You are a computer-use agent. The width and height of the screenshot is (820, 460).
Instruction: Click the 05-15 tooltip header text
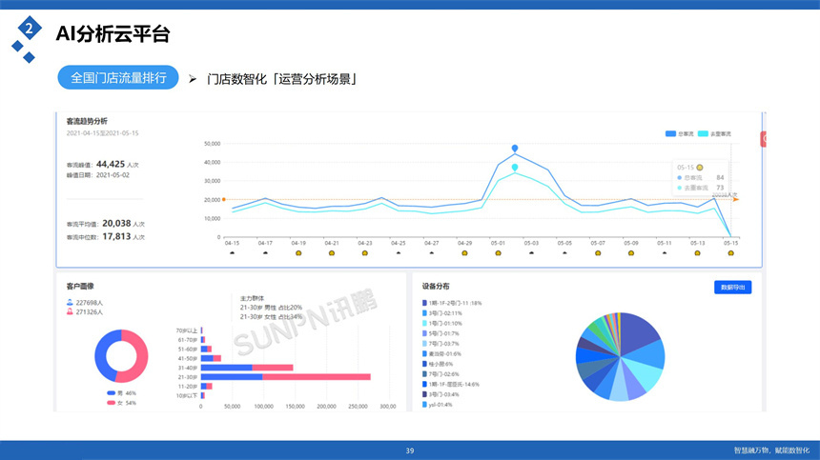(685, 168)
